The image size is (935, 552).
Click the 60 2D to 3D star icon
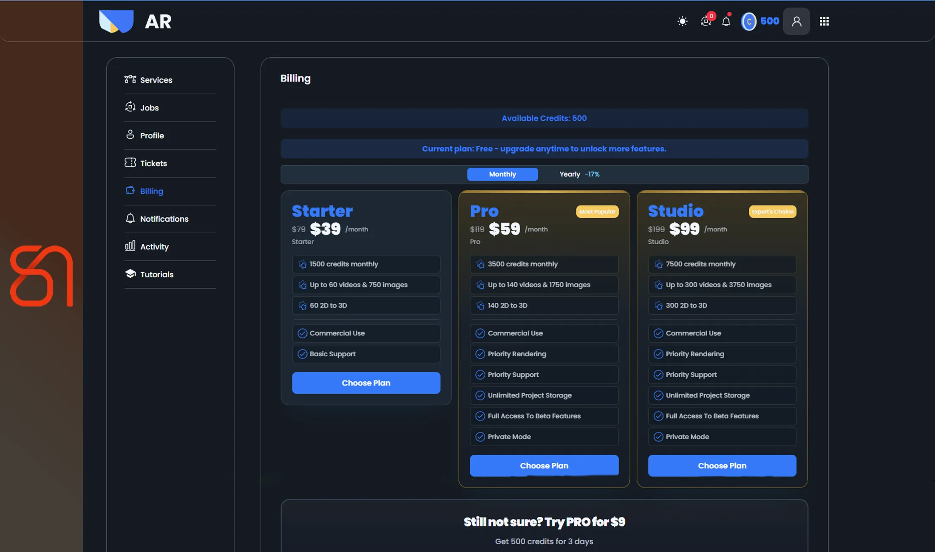(303, 305)
